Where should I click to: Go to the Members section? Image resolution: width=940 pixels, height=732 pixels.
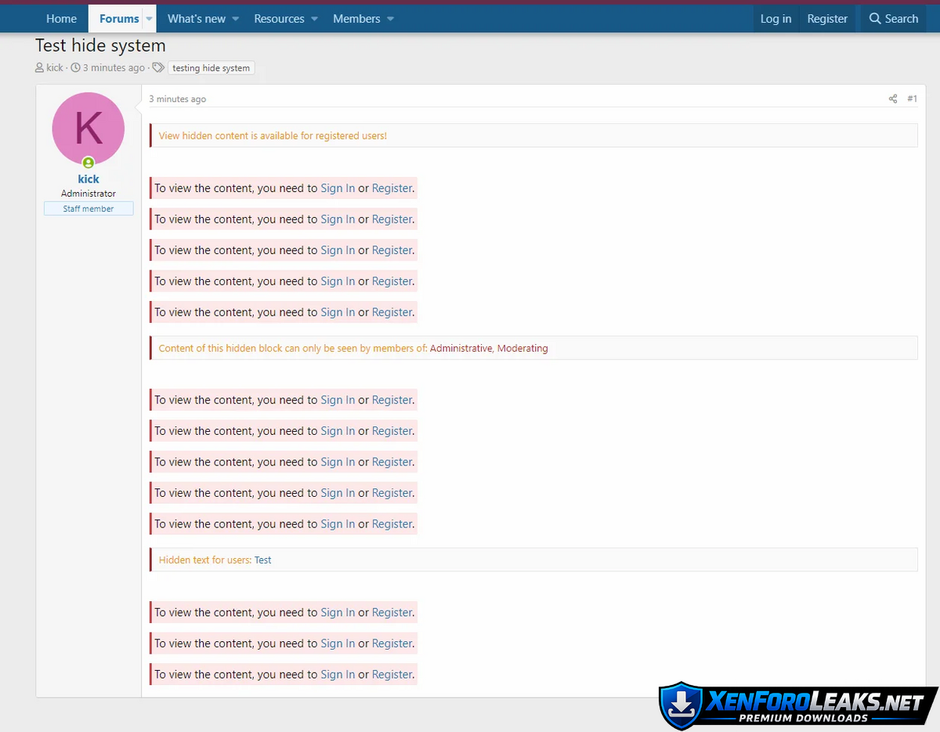tap(356, 19)
